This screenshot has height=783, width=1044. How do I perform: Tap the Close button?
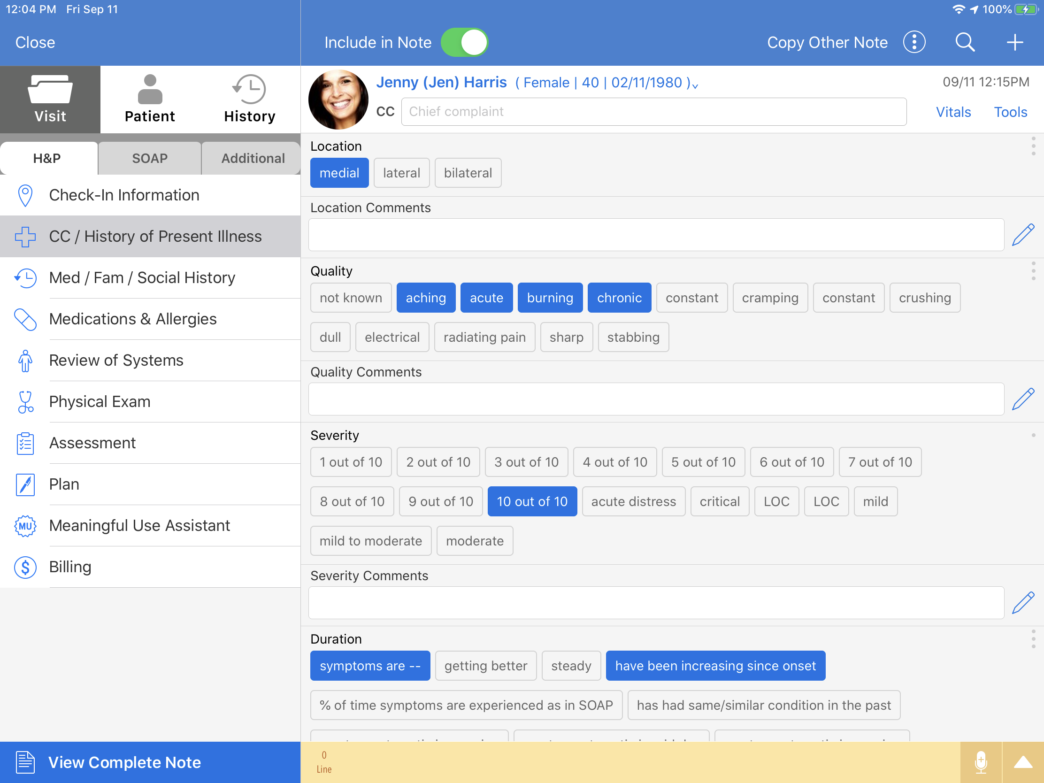tap(35, 42)
